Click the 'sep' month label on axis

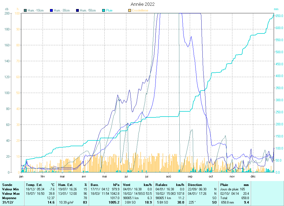click(x=190, y=176)
